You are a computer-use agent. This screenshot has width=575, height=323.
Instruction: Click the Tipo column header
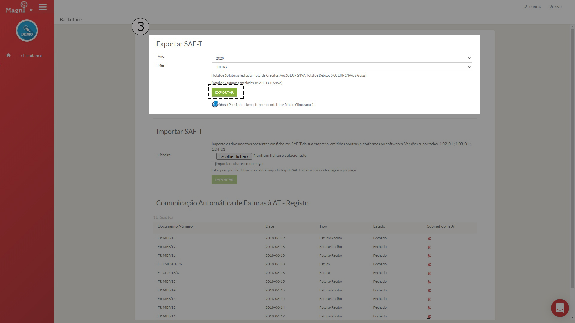coord(323,226)
